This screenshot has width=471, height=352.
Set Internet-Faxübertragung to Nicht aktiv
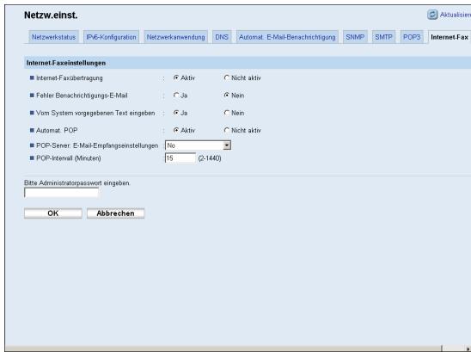click(x=227, y=77)
